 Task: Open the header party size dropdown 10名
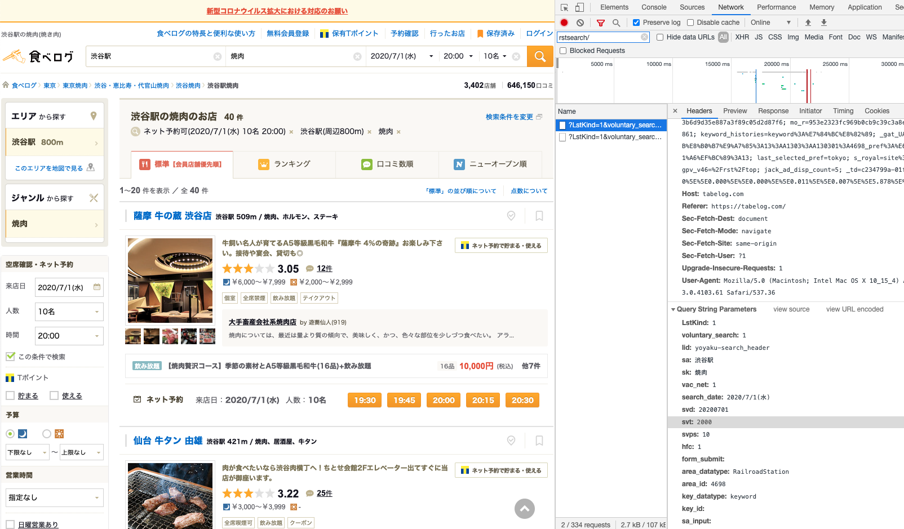coord(495,56)
